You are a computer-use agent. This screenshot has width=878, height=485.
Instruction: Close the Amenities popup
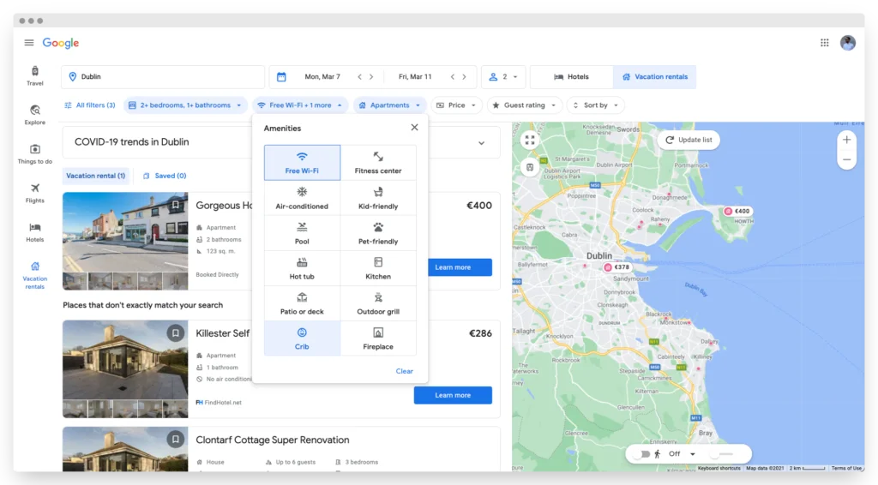(414, 128)
